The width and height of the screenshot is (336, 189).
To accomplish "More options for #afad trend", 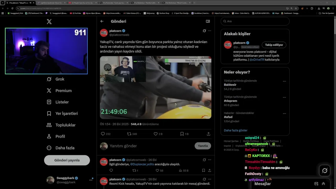I will tap(284, 114).
